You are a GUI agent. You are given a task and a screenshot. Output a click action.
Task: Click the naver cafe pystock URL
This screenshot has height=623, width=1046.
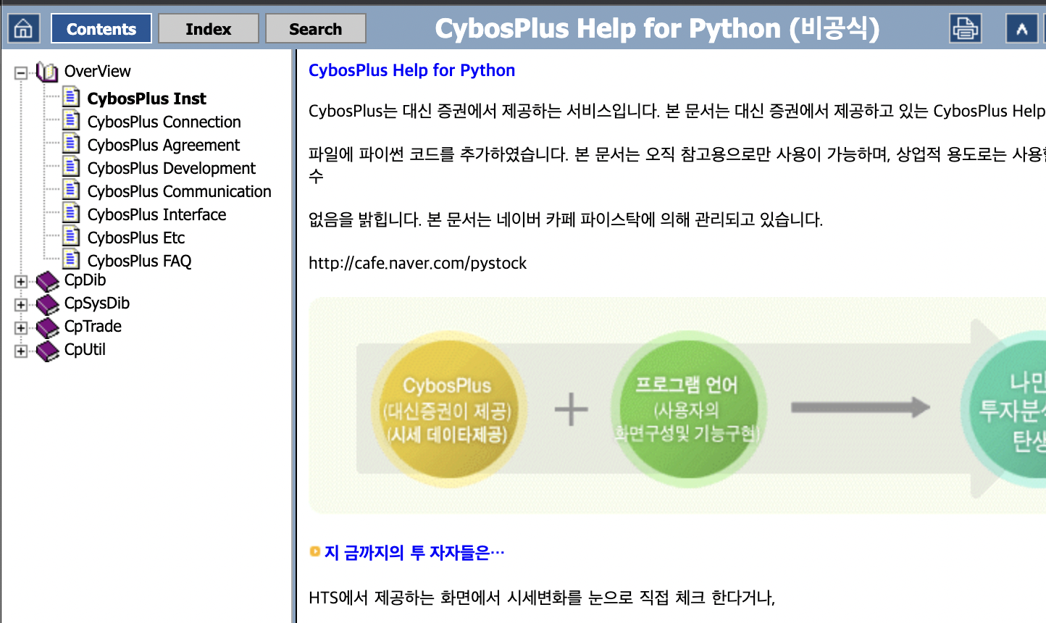tap(417, 262)
